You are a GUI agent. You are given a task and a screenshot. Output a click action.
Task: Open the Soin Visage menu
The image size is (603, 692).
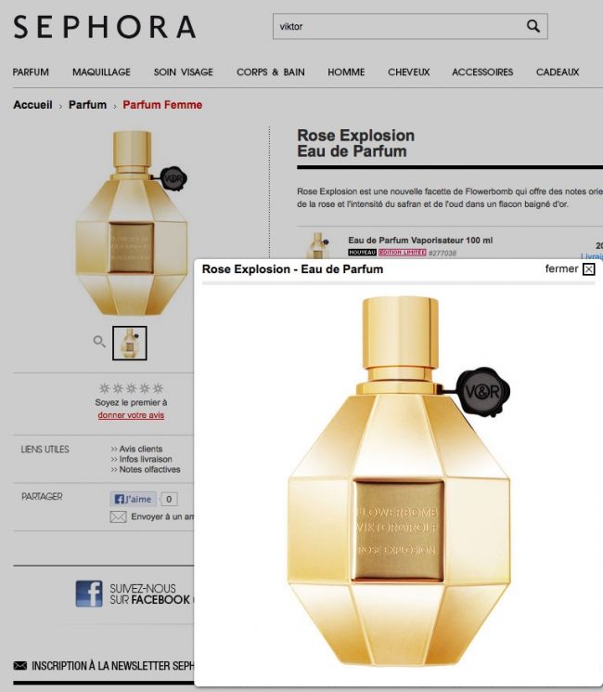pyautogui.click(x=184, y=72)
